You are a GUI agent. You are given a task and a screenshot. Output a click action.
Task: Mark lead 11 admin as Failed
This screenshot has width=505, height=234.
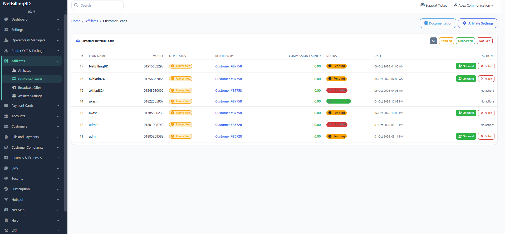coord(486,136)
